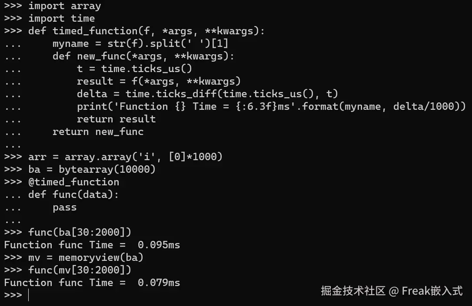Click the 'func(ba[30:2000])' call line
Viewport: 472px width, 306px height.
pyautogui.click(x=68, y=232)
